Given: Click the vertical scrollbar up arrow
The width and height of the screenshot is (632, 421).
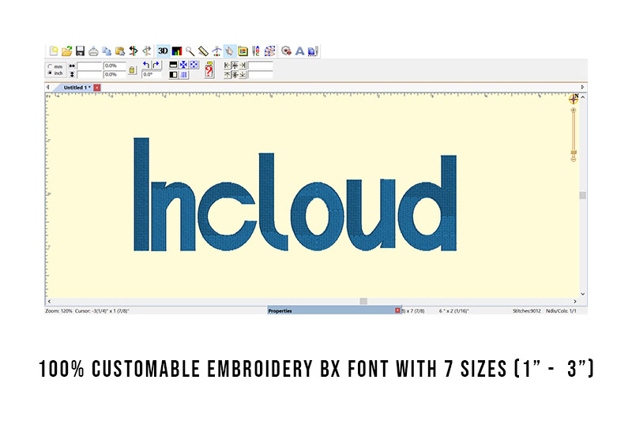Looking at the screenshot, I should [x=583, y=97].
